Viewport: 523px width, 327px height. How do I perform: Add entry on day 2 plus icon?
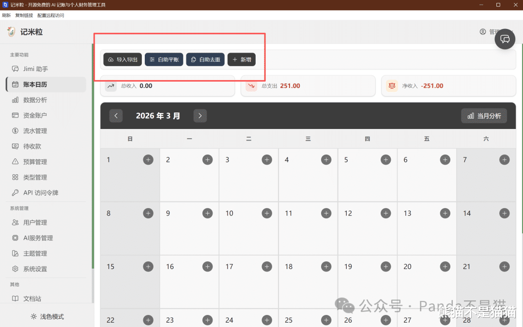point(207,160)
